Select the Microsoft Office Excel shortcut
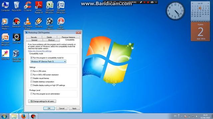 point(50,7)
